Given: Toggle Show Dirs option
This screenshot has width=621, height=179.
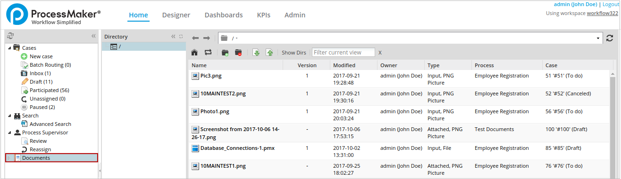Looking at the screenshot, I should [294, 53].
